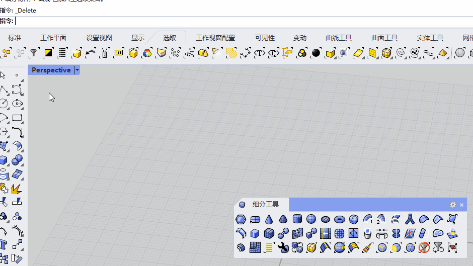Click the select by ID tag icon
Screen dimensions: 473x266
[x=119, y=53]
